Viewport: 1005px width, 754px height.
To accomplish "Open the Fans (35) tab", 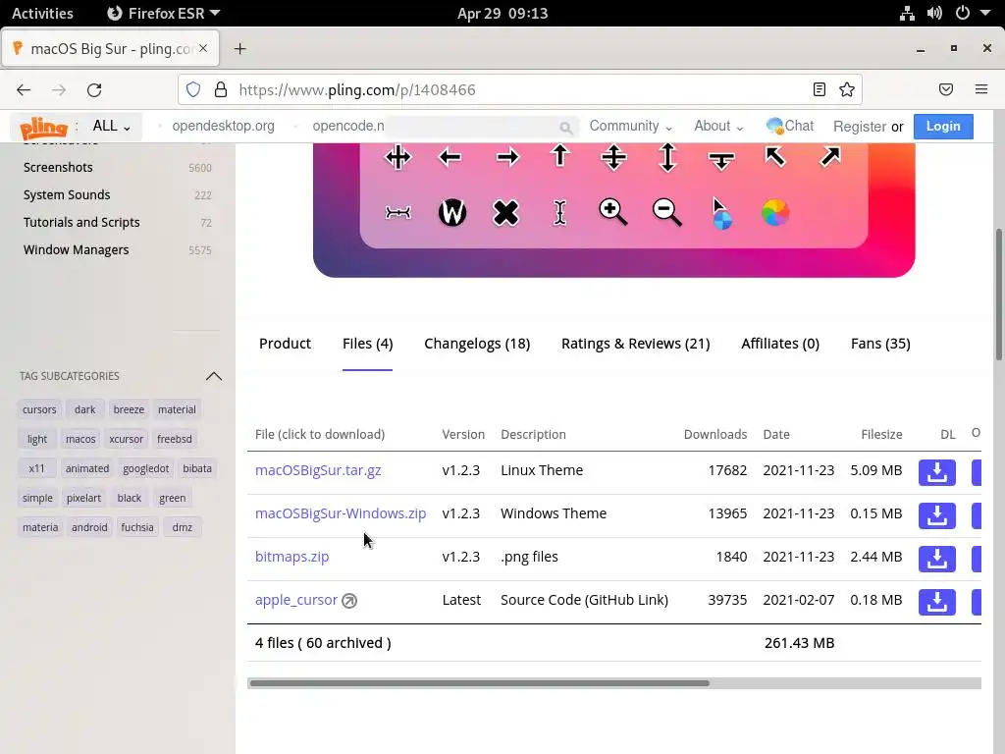I will coord(880,344).
